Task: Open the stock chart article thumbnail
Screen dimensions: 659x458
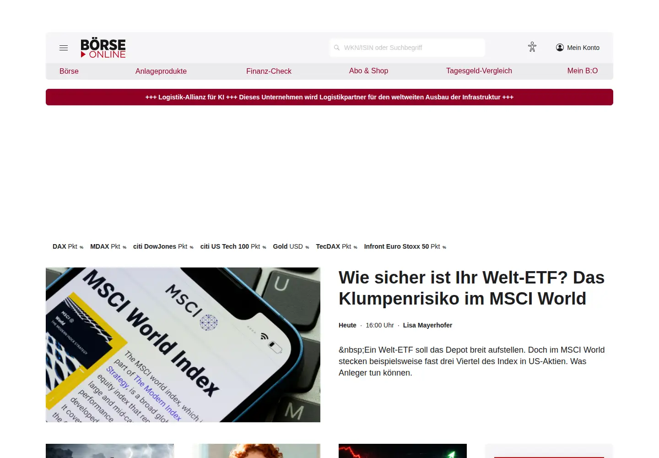Action: (403, 451)
